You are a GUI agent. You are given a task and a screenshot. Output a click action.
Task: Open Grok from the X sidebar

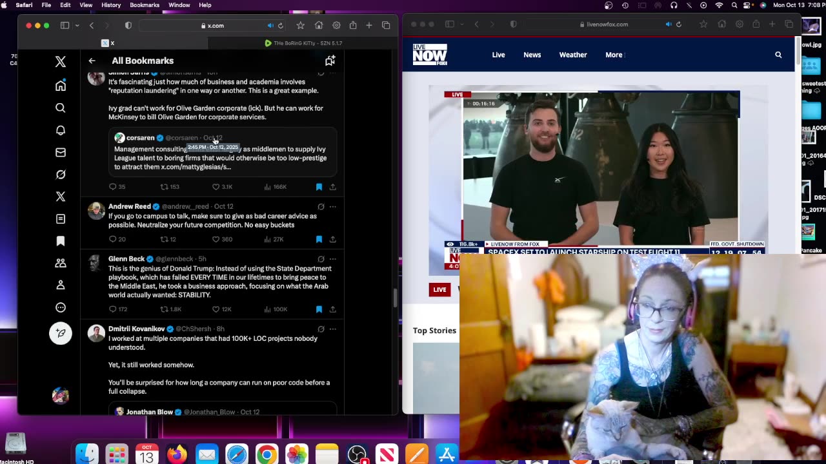pyautogui.click(x=61, y=175)
